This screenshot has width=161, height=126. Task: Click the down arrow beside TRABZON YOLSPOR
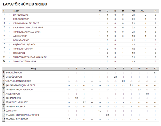coord(9,49)
